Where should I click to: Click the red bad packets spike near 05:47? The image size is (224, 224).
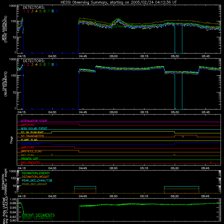211,162
